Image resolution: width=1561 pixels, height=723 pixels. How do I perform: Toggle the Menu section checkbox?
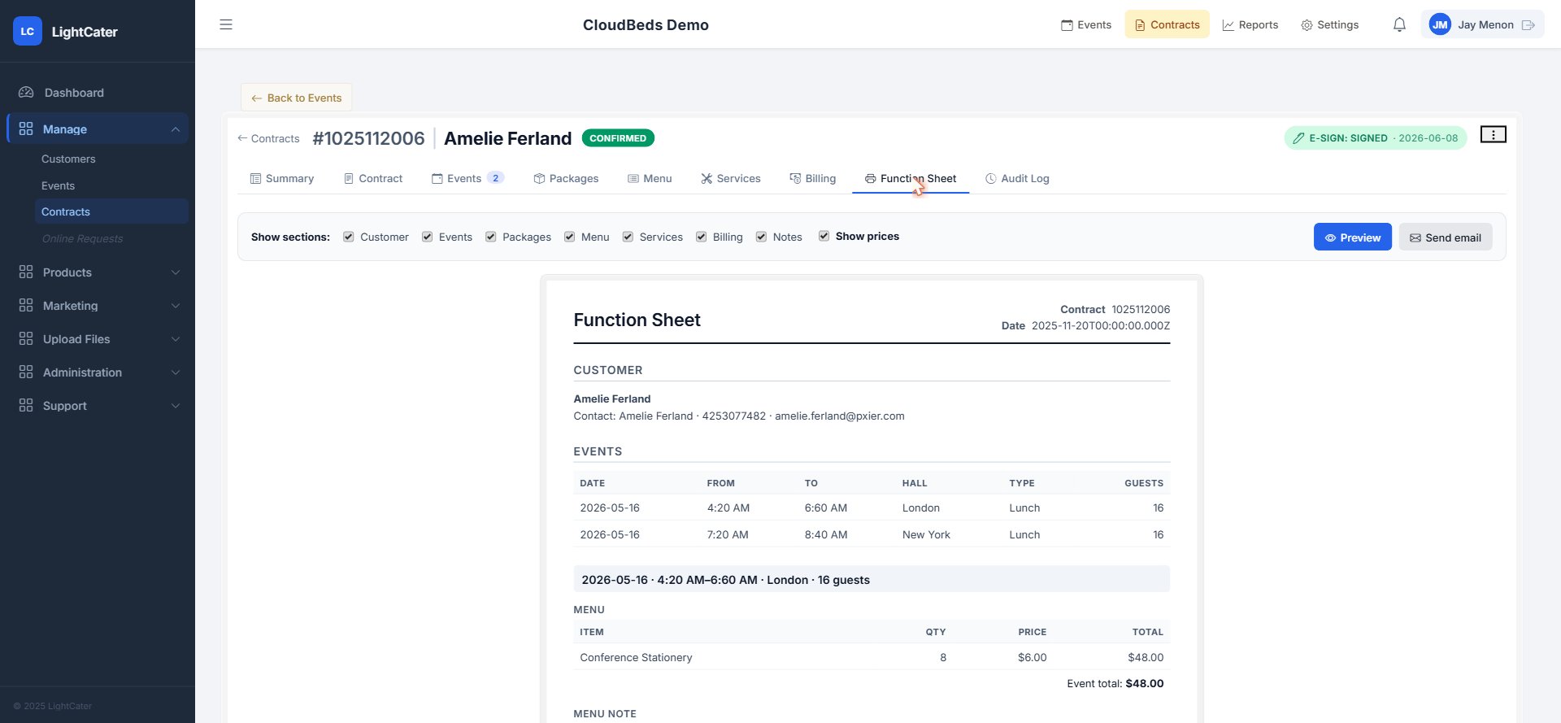click(570, 237)
